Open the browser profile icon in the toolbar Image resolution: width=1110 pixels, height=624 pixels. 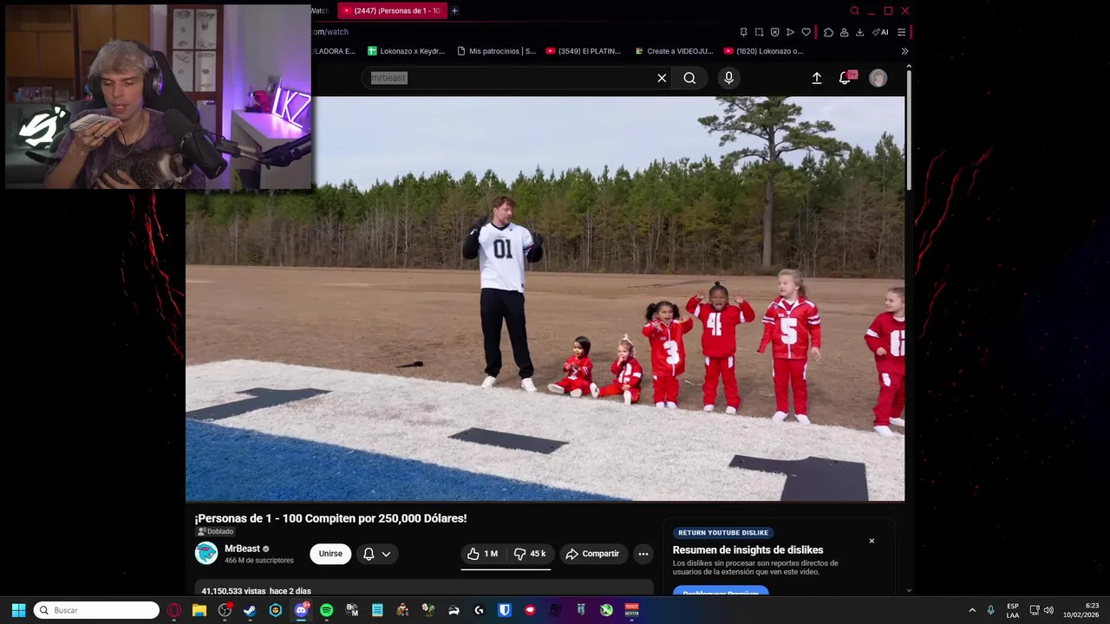(844, 32)
